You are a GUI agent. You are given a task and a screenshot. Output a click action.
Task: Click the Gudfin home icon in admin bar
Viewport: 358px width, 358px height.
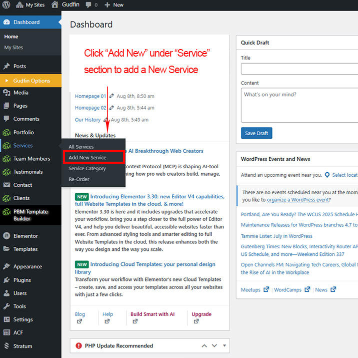point(55,5)
